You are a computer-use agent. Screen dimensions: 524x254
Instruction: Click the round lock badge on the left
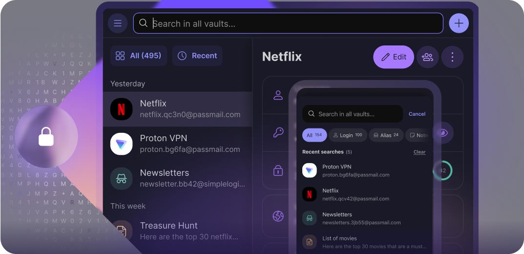coord(46,137)
